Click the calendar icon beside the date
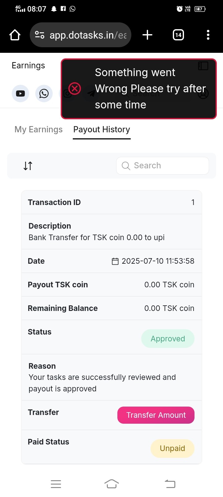Viewport: 223px width, 497px height. [115, 261]
